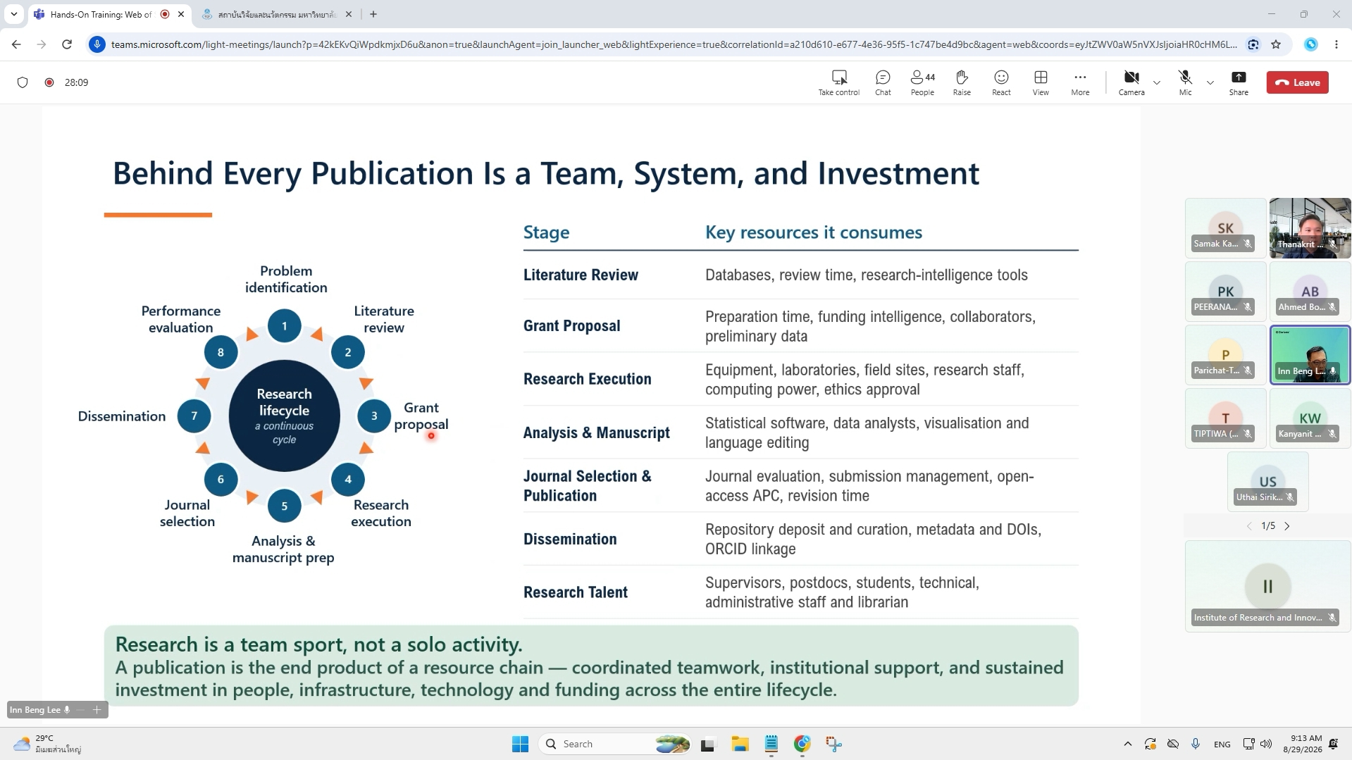Click the Dissemination row in the stage table
The image size is (1352, 760).
[x=800, y=539]
